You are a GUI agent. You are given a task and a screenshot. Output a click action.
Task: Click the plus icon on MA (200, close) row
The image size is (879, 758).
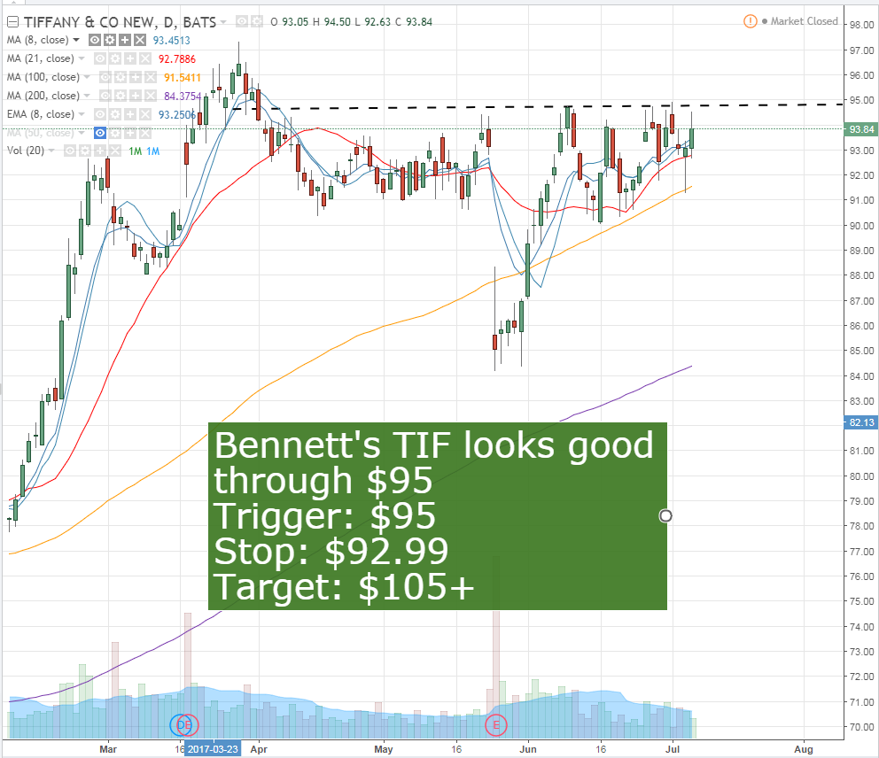pos(135,96)
